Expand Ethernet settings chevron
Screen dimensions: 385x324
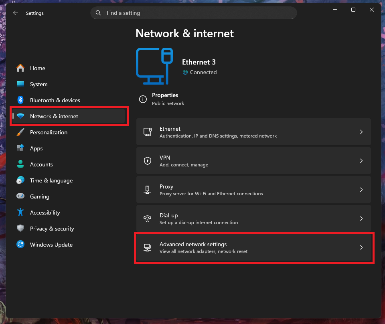tap(361, 132)
